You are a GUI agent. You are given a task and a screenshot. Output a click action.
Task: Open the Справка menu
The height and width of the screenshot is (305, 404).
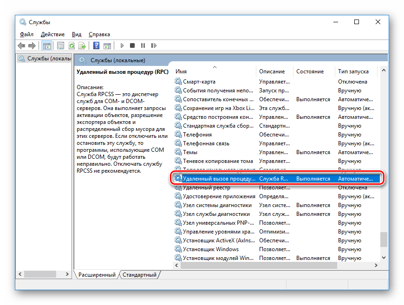99,34
